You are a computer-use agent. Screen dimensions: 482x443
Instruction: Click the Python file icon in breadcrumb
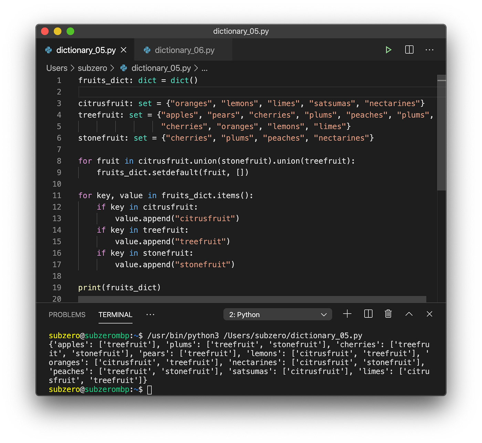(124, 68)
